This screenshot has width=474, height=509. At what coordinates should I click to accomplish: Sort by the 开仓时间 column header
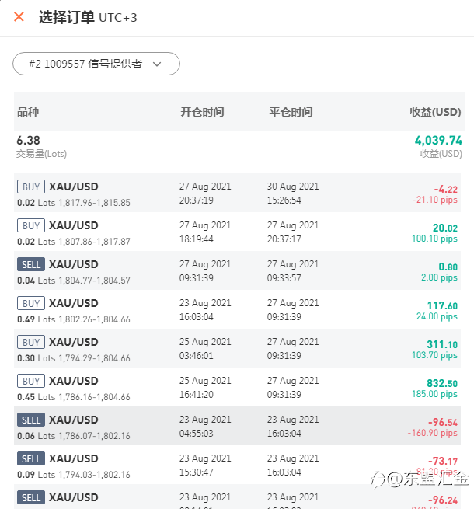point(202,112)
